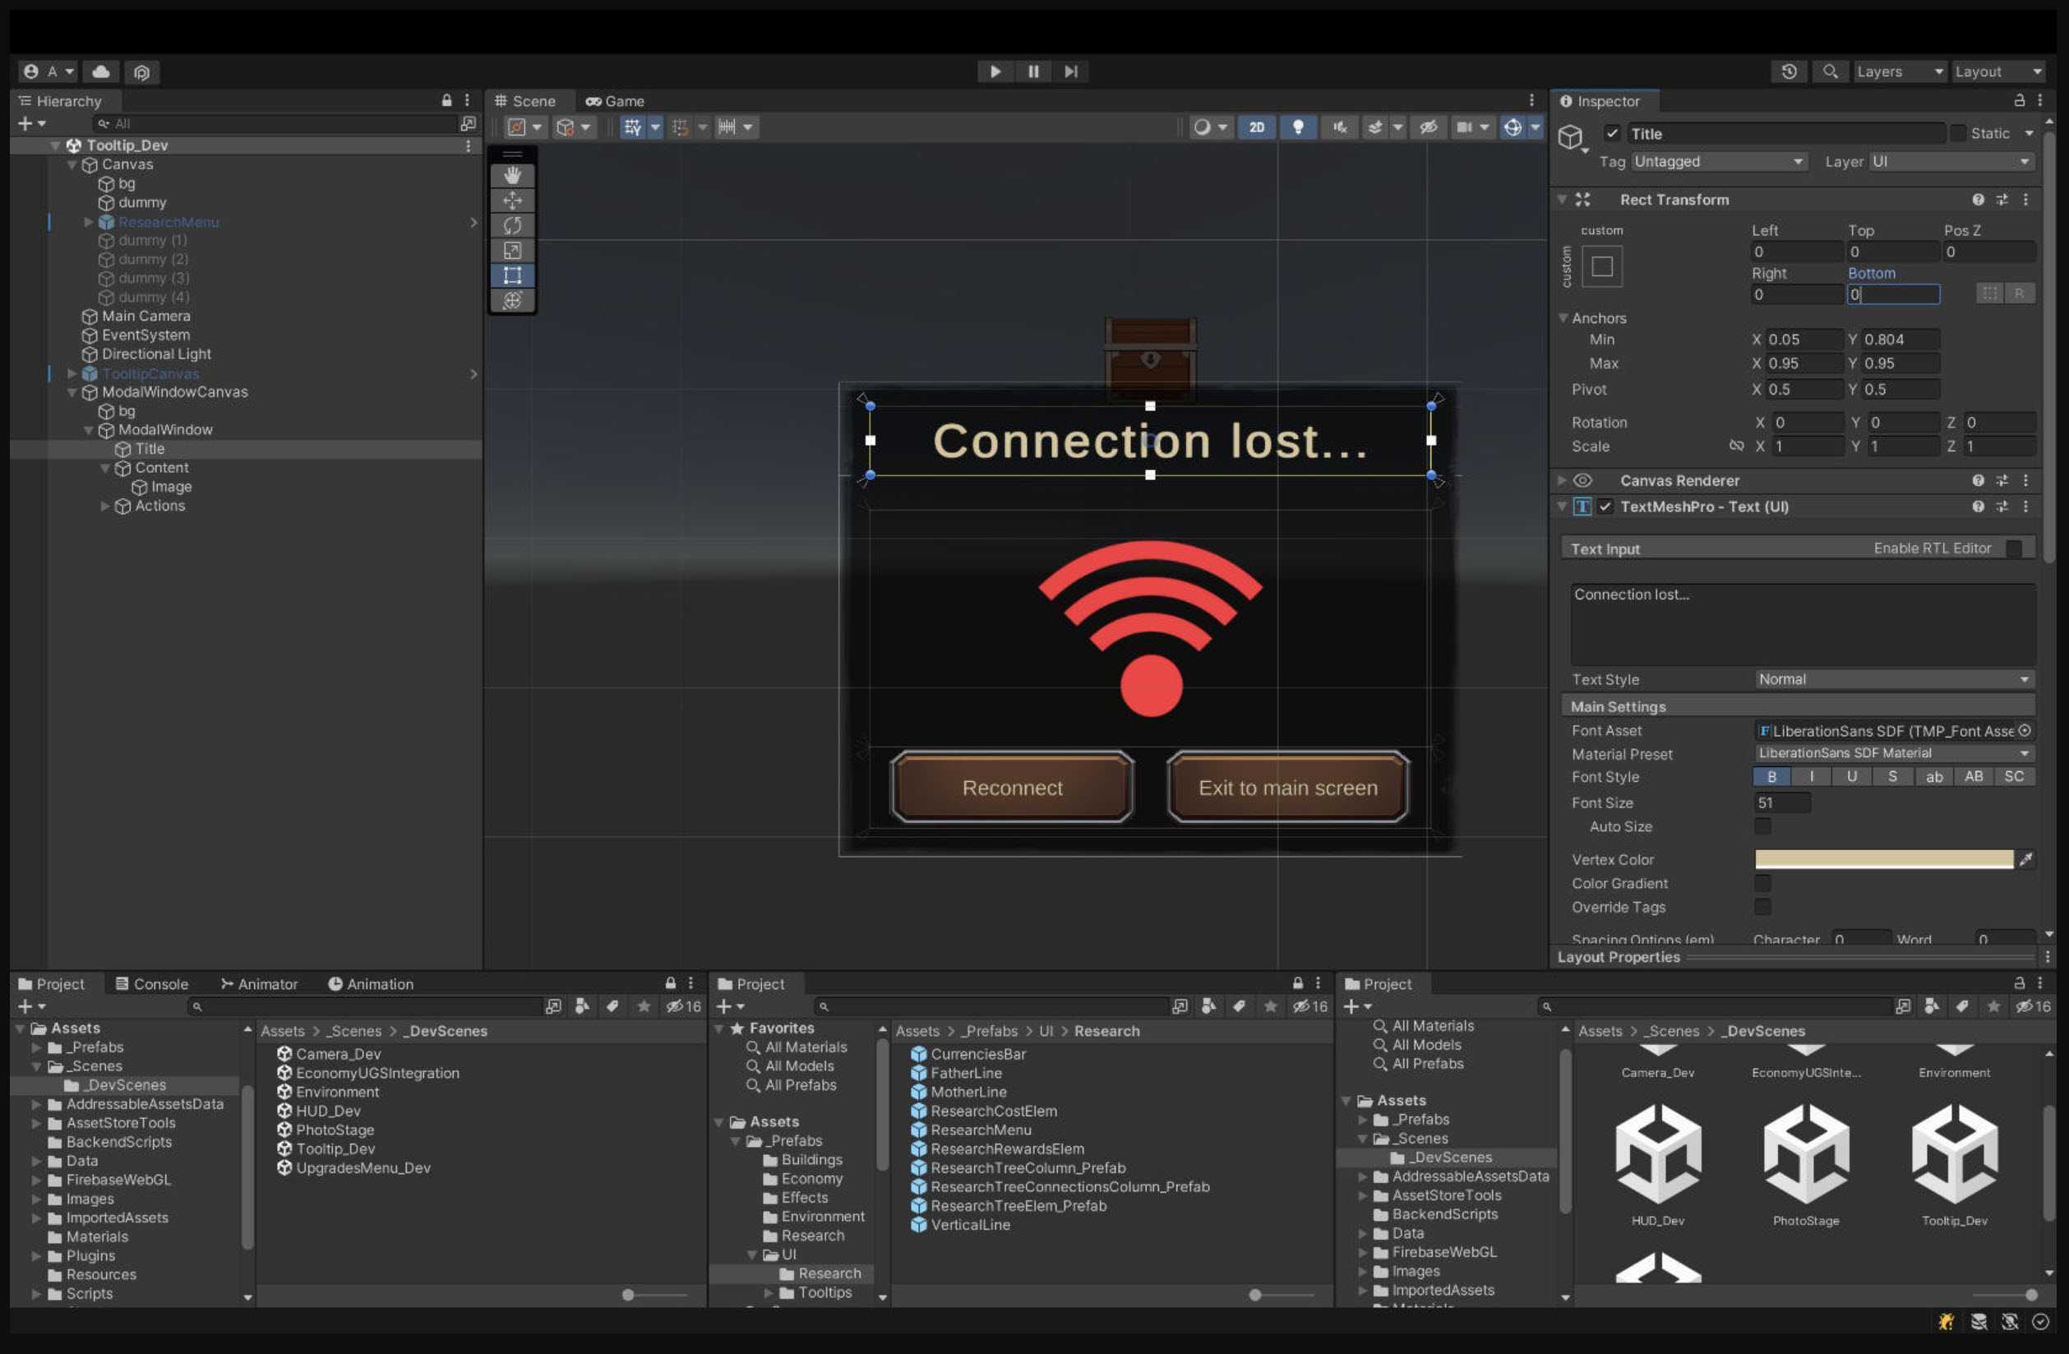Switch to the Animation tab
The width and height of the screenshot is (2069, 1354).
click(x=371, y=983)
